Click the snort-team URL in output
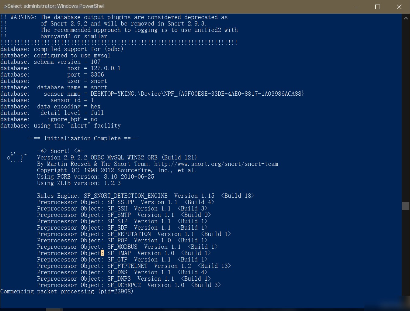410x311 pixels. coord(216,164)
